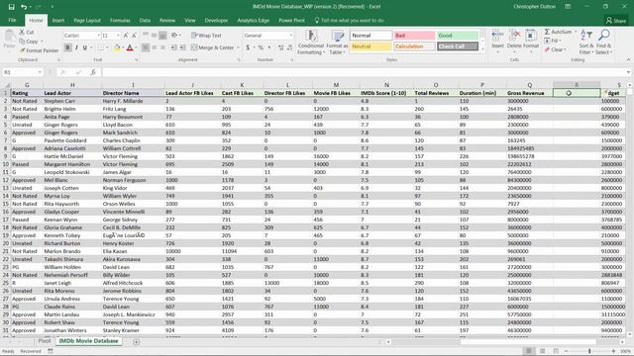Apply Percent Style format

[x=261, y=47]
